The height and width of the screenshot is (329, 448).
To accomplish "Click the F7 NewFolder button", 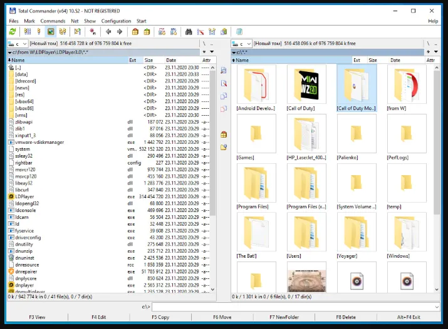I will click(x=284, y=317).
